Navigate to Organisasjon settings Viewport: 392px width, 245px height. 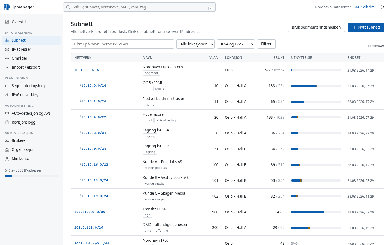(x=31, y=149)
